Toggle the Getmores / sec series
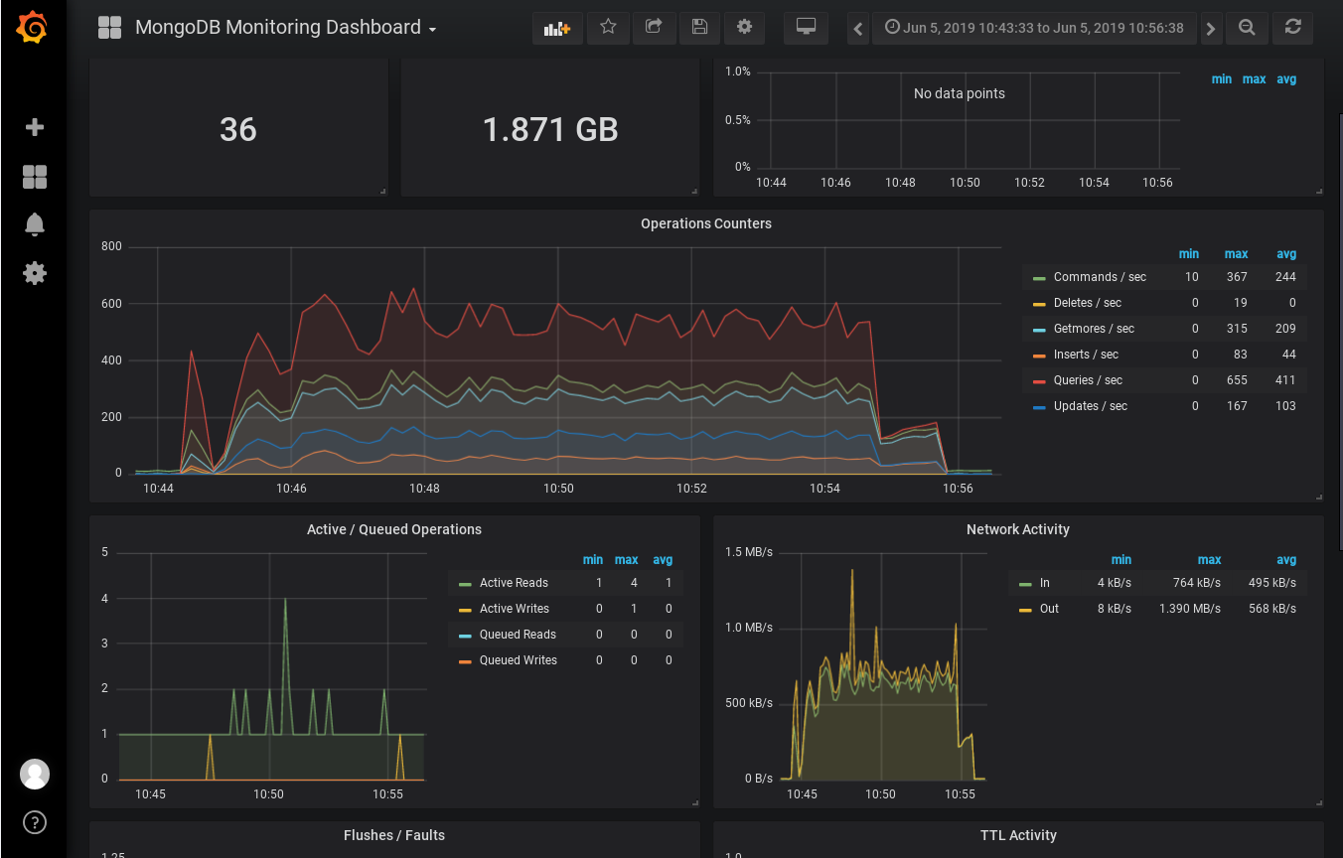Image resolution: width=1343 pixels, height=858 pixels. tap(1094, 329)
